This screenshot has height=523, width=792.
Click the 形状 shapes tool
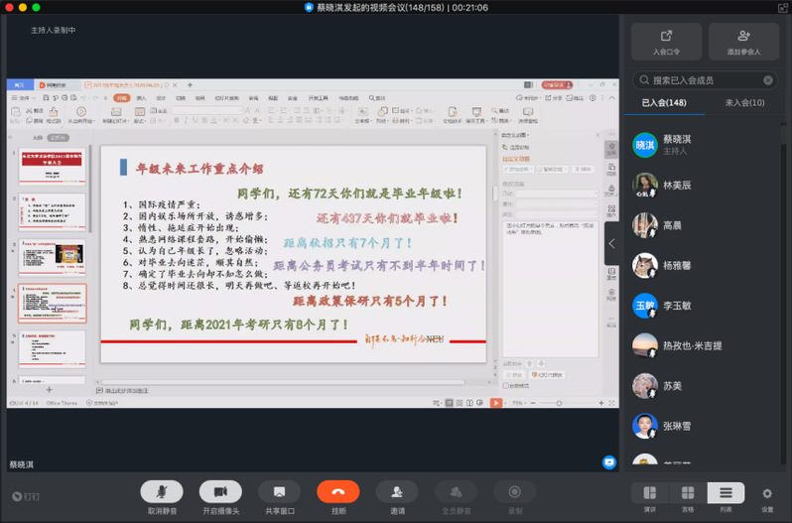point(382,114)
